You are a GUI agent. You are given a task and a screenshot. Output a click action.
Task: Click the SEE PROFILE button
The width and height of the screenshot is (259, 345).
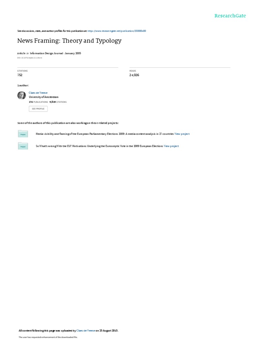38,109
